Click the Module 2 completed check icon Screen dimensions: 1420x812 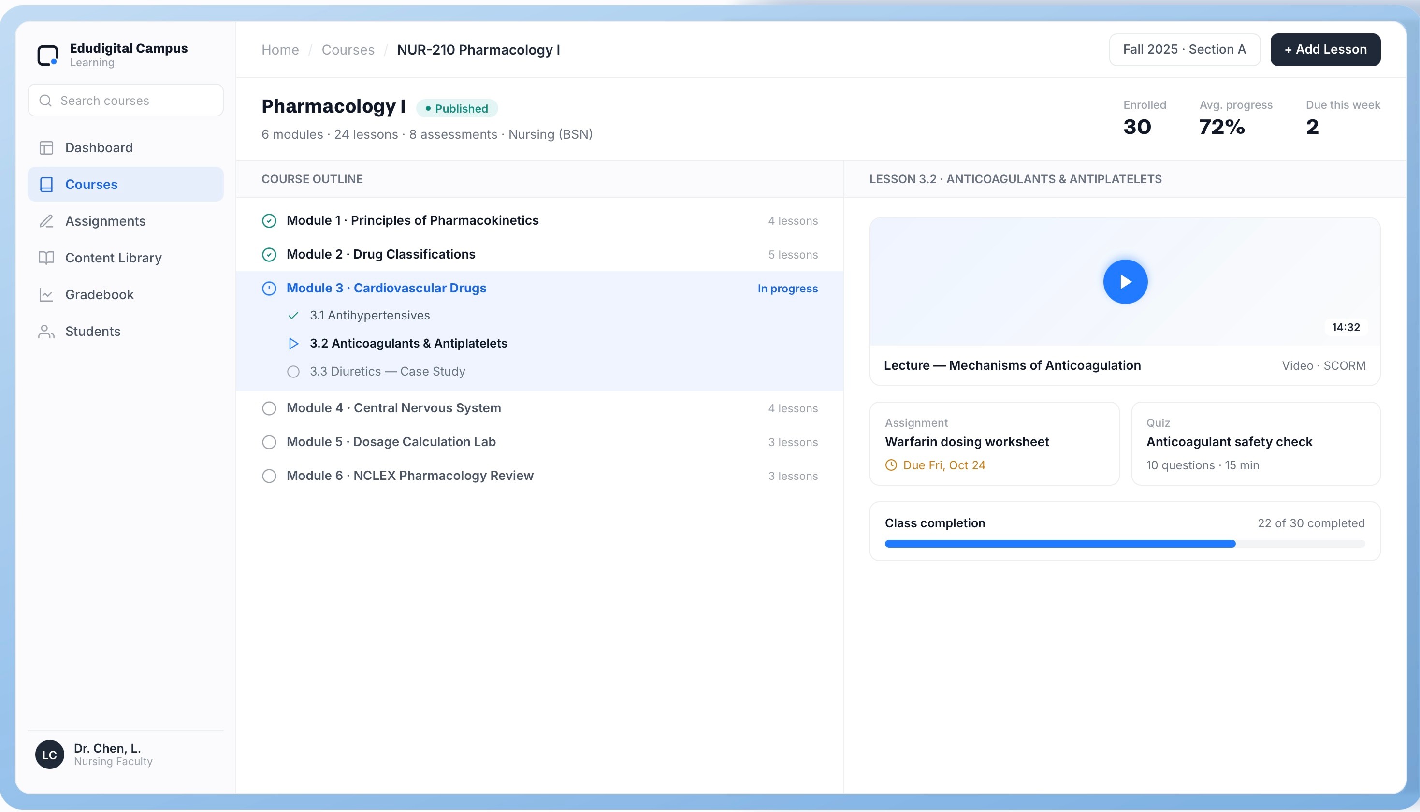click(269, 255)
